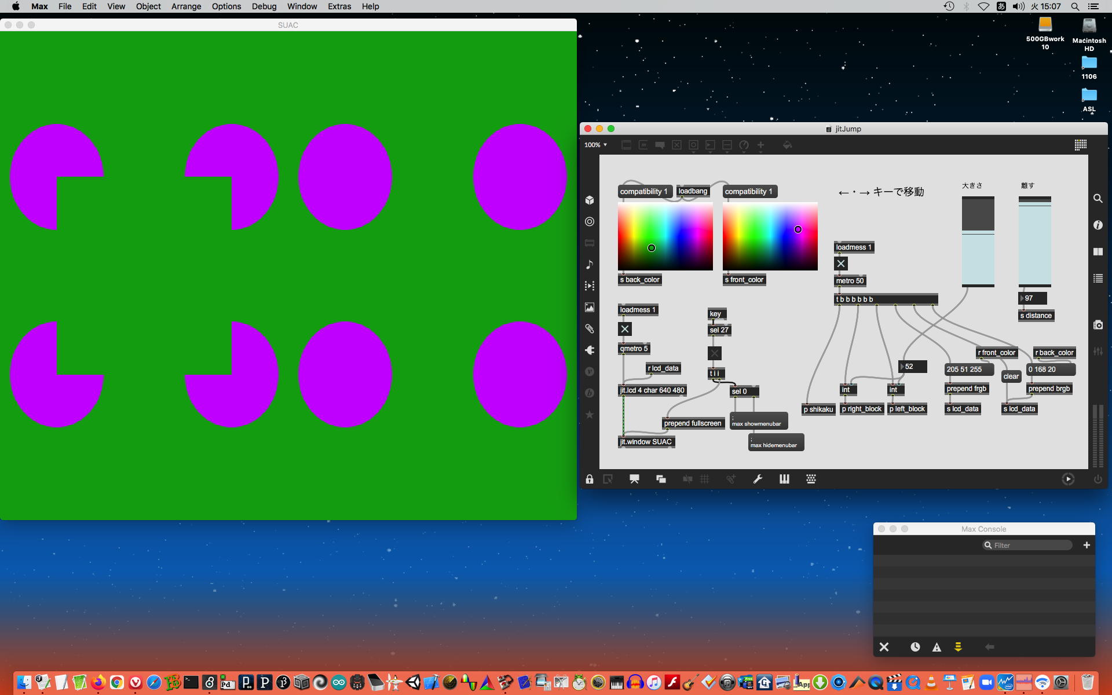Open the Inspector info icon

pyautogui.click(x=1098, y=225)
